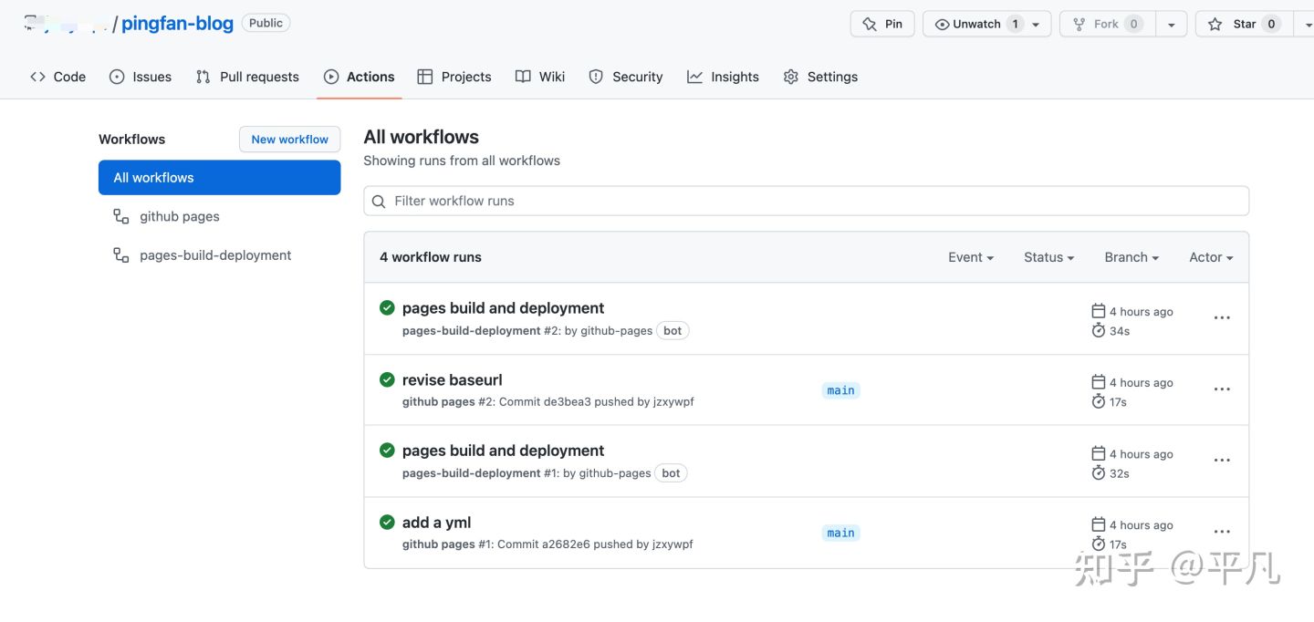
Task: Switch to the Issues tab
Action: pyautogui.click(x=141, y=77)
